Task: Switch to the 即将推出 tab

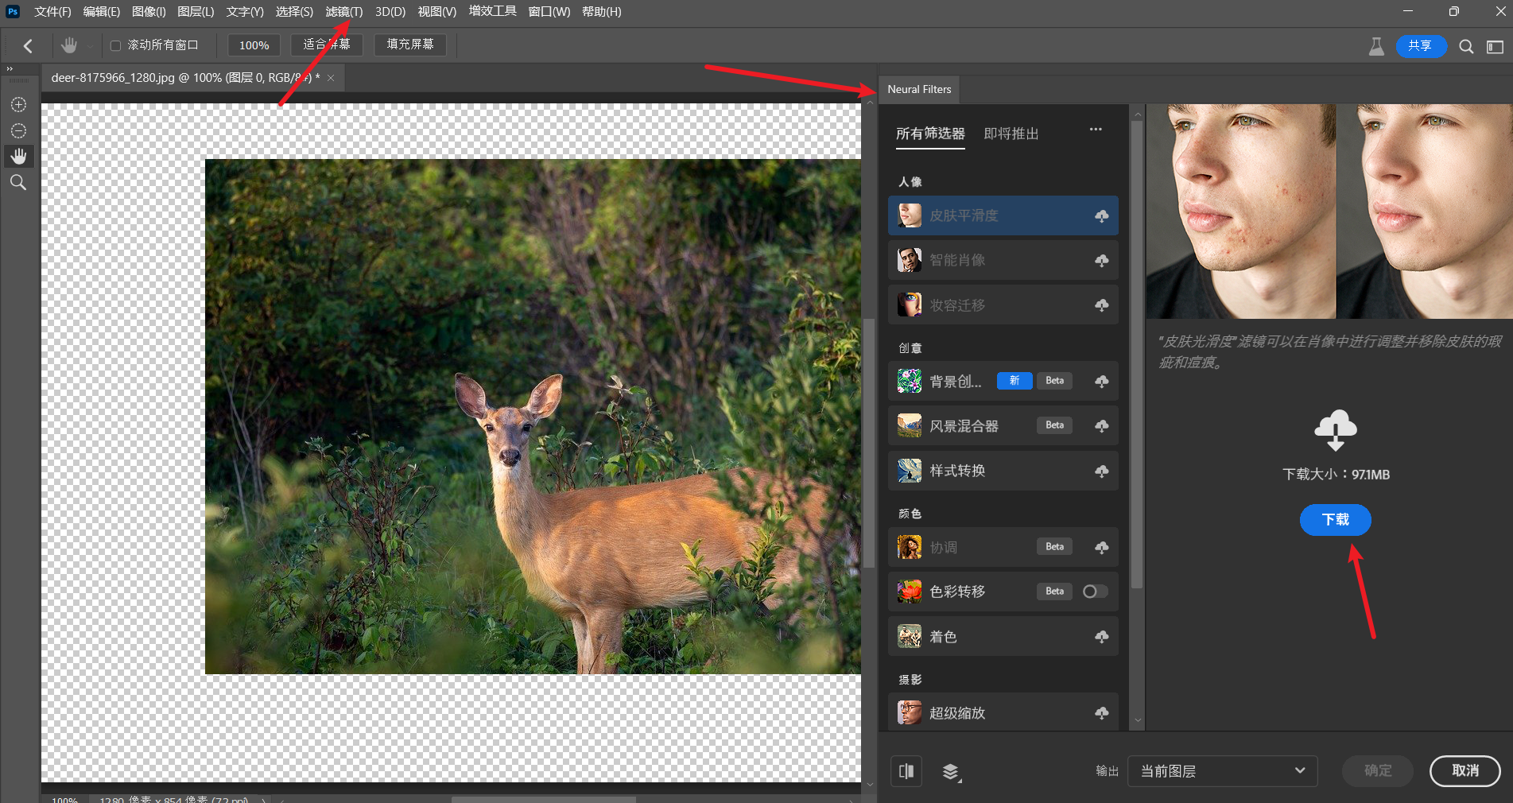Action: 1011,134
